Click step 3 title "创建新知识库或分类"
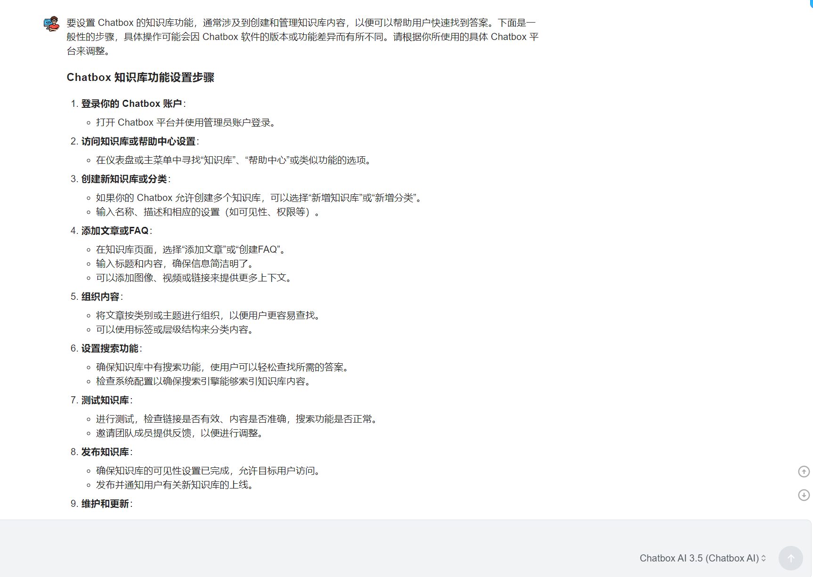 [x=124, y=179]
